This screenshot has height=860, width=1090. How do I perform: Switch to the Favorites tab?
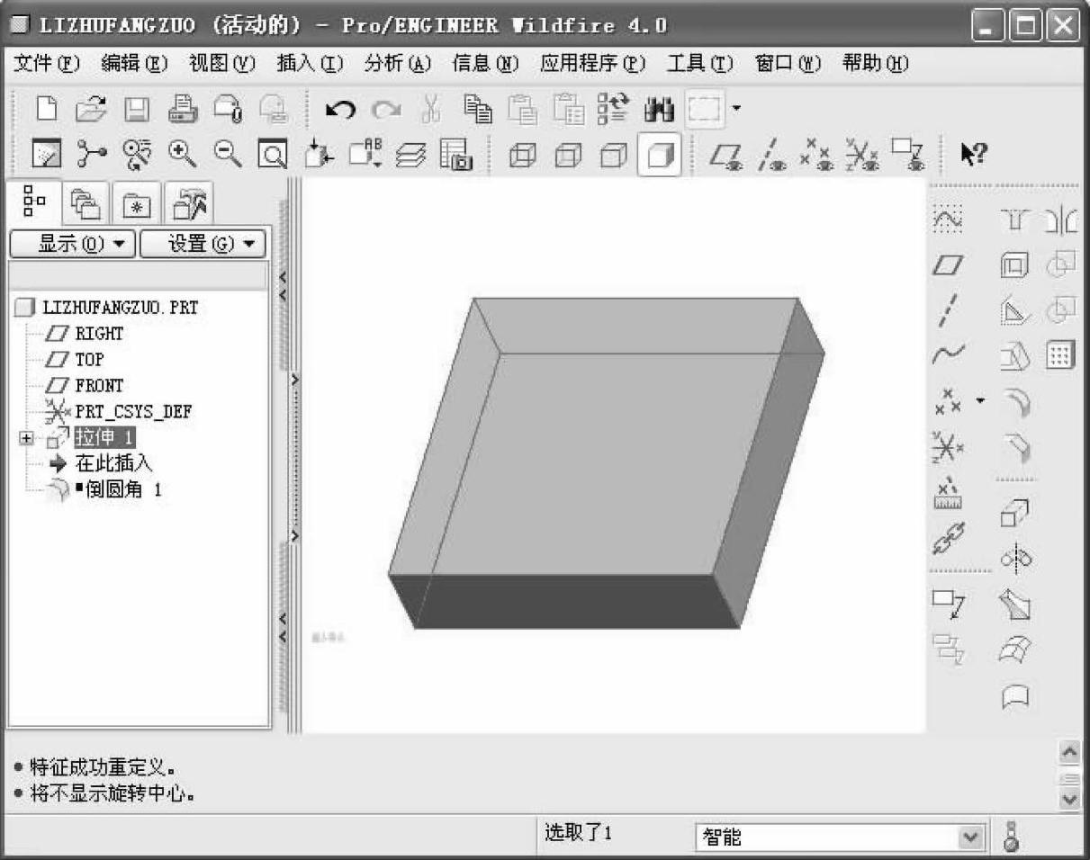tap(138, 203)
